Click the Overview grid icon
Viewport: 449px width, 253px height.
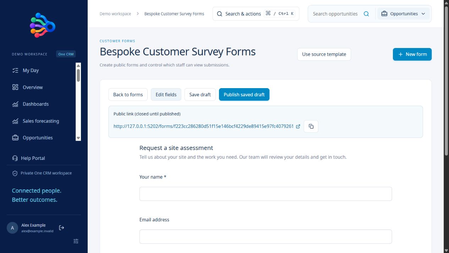point(15,87)
